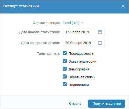The height and width of the screenshot is (109, 129).
Task: Toggle the Охват аудитории checkbox
Action: click(x=64, y=61)
